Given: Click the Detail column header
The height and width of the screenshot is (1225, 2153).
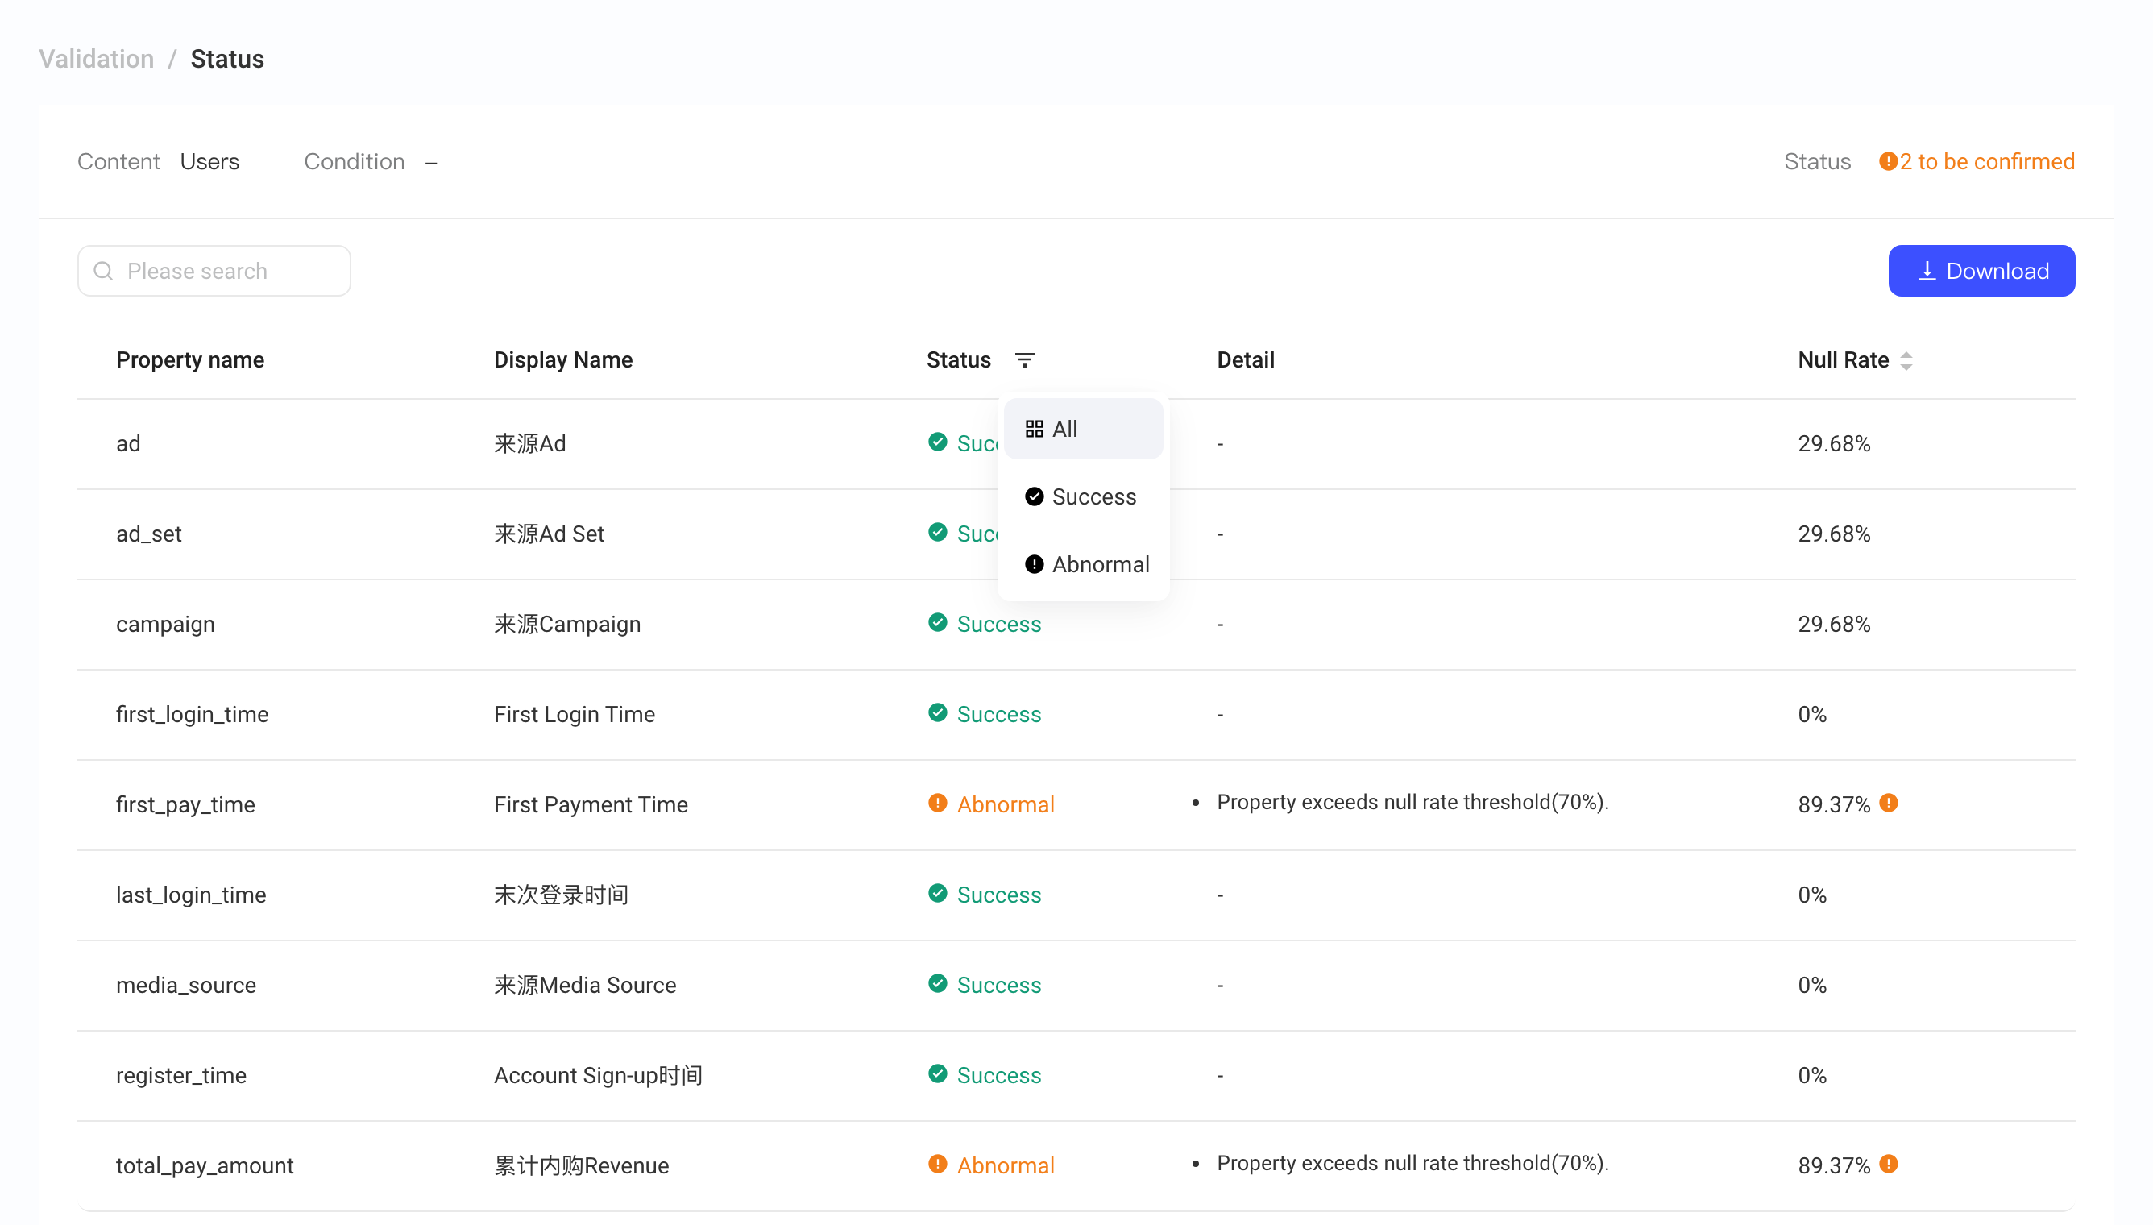Looking at the screenshot, I should pos(1246,360).
